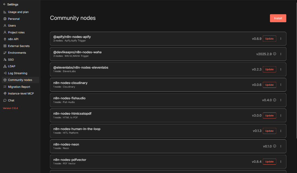The width and height of the screenshot is (297, 173).
Task: Open External Secrets settings
Action: click(x=20, y=46)
